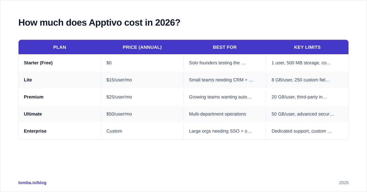Click '20 GB/user, third-party in…' cell
This screenshot has height=192, width=367.
point(307,97)
